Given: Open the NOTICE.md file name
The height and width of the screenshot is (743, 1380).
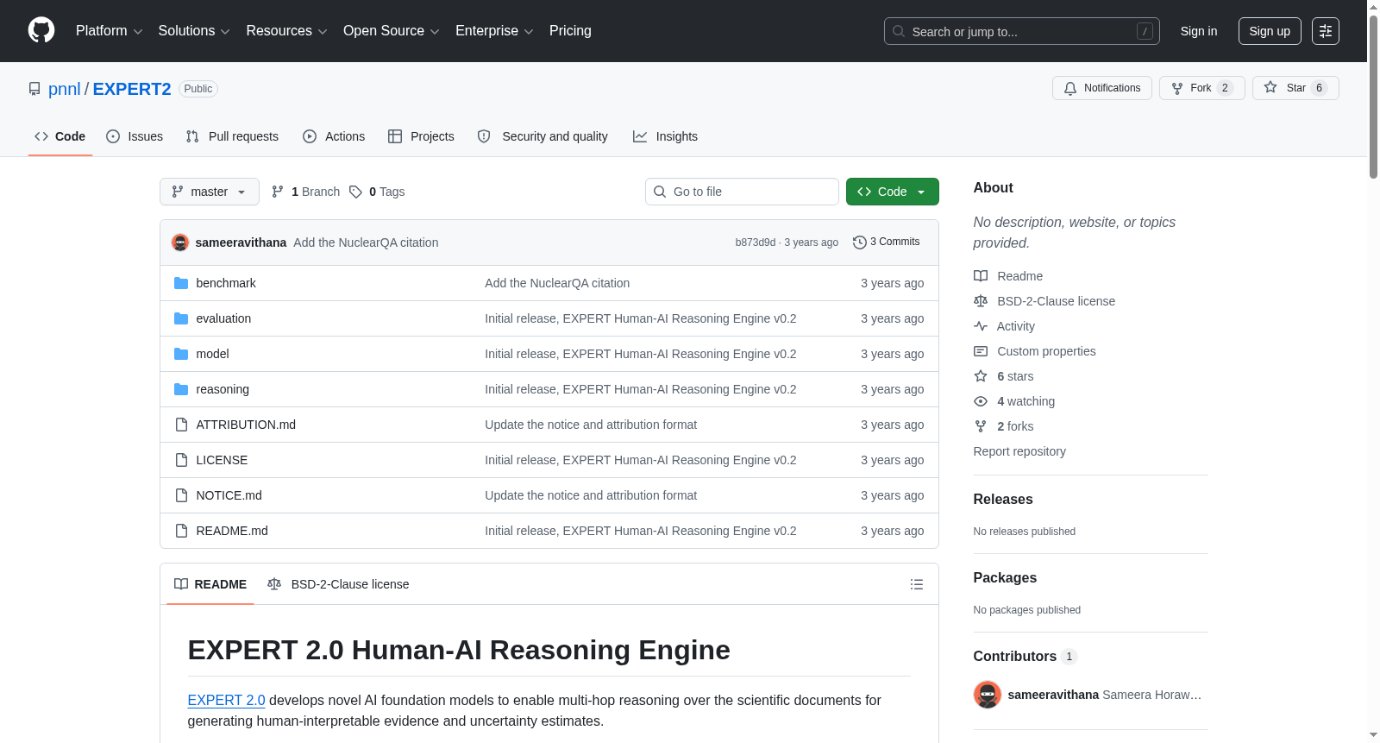Looking at the screenshot, I should [x=229, y=495].
